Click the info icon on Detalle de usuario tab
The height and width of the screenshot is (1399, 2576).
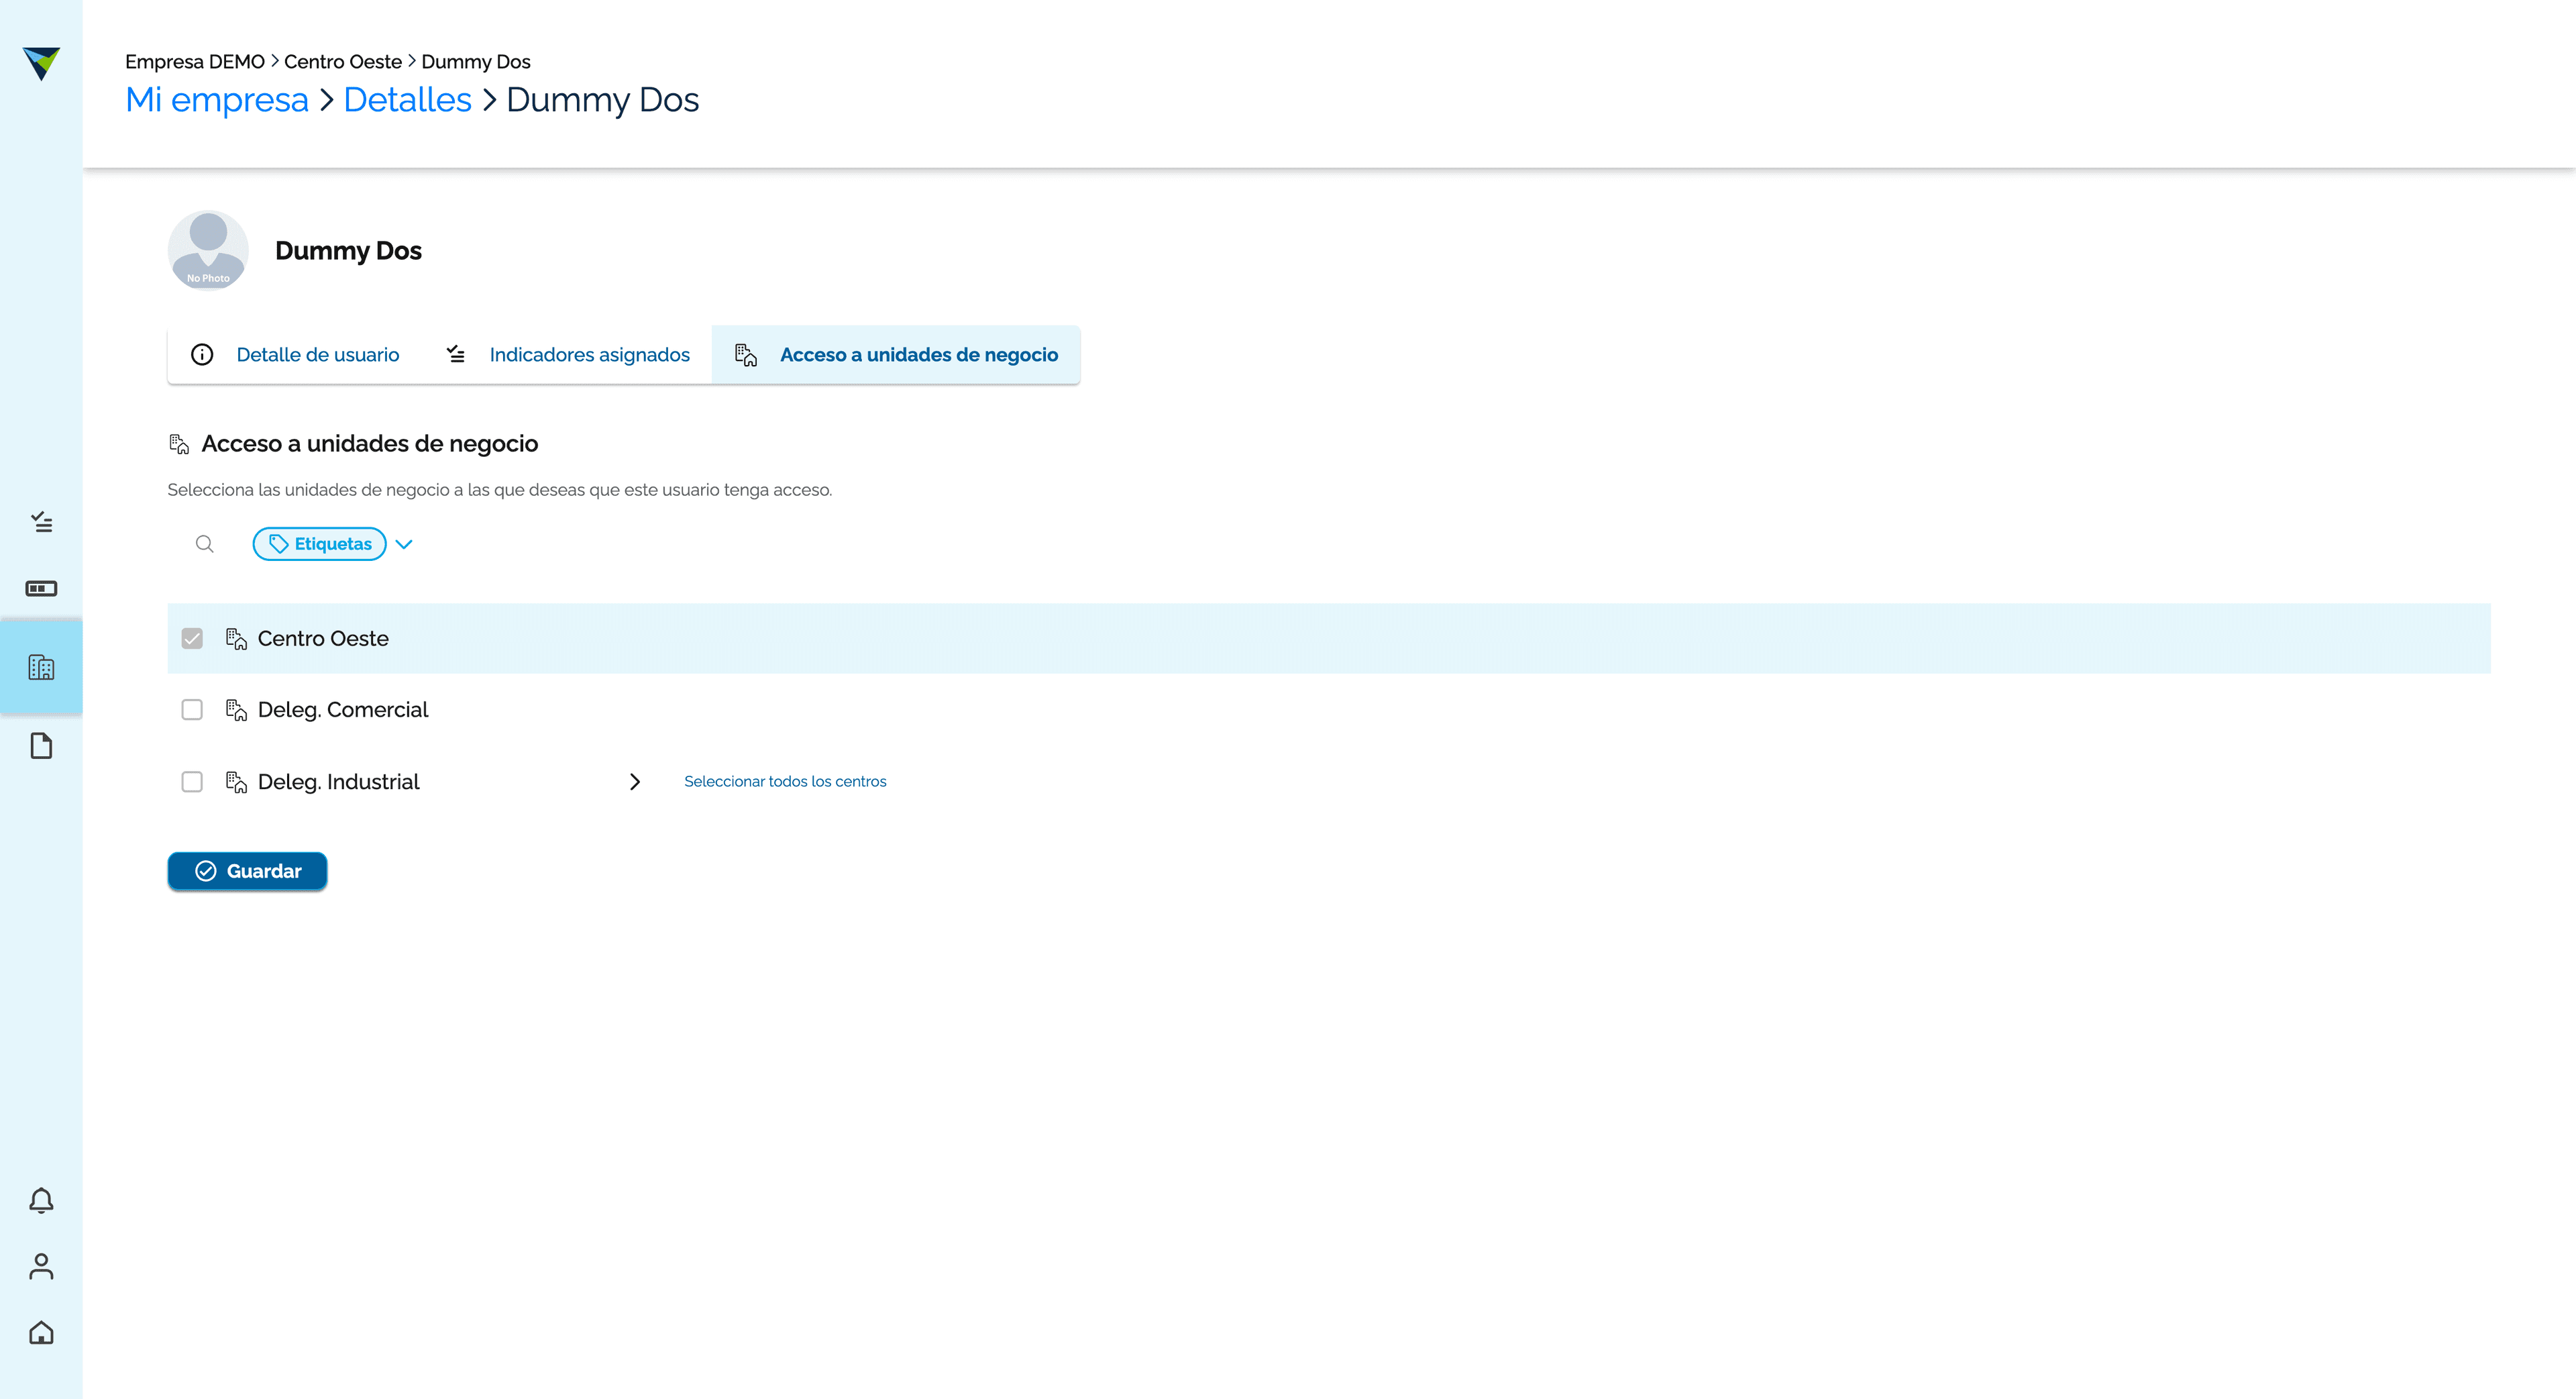click(202, 355)
